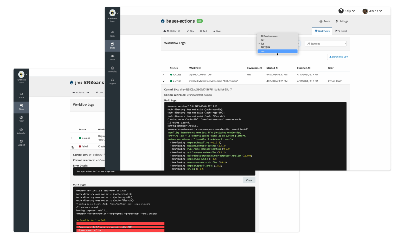Image resolution: width=403 pixels, height=241 pixels.
Task: Open Autopilot icon in bauer-actions sidebar
Action: click(112, 68)
